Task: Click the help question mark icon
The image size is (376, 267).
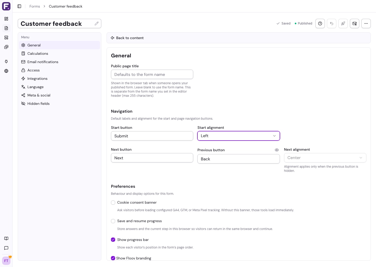Action: pyautogui.click(x=320, y=23)
